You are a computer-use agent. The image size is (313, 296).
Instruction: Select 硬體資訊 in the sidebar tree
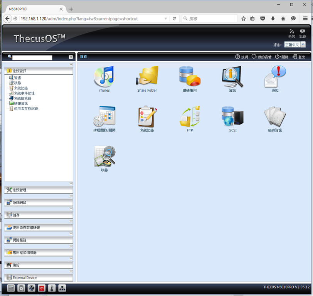(21, 103)
